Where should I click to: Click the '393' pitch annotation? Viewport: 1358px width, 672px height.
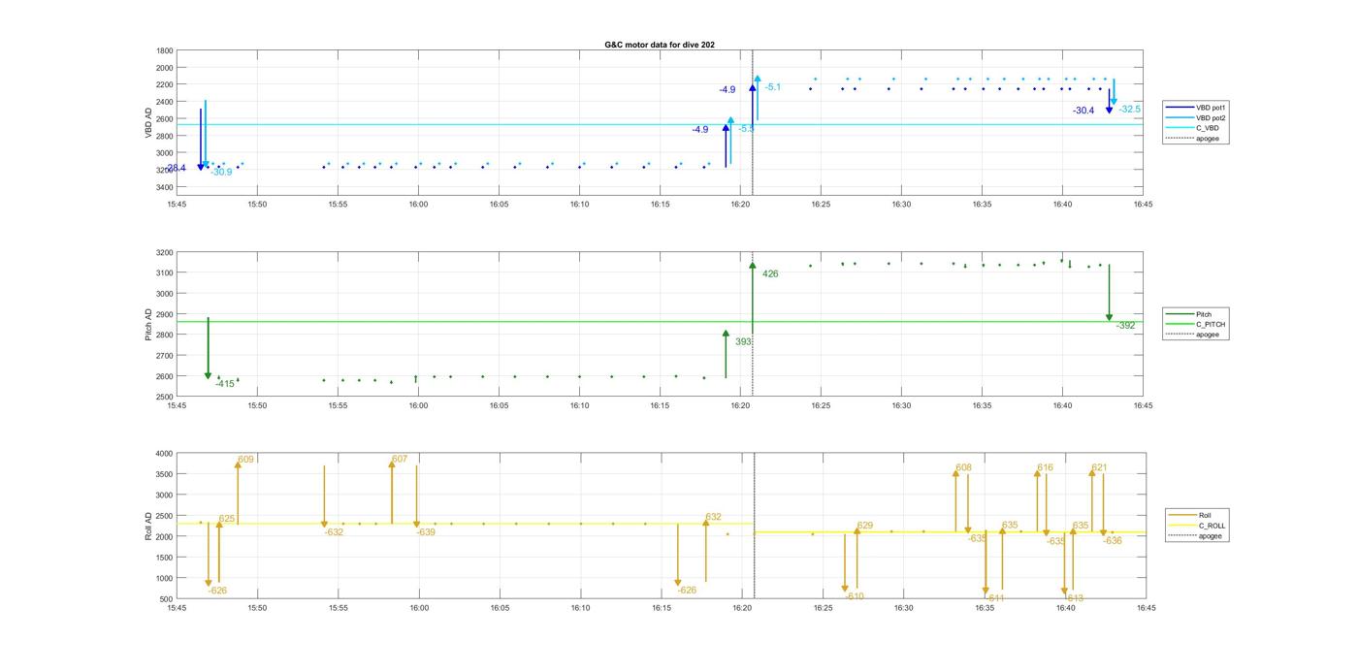(743, 342)
